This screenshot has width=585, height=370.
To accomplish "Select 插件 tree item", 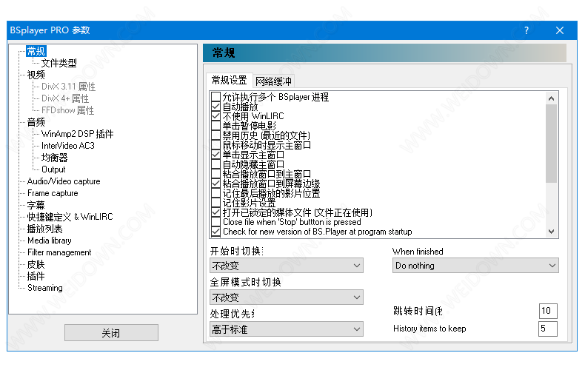I will pos(36,276).
